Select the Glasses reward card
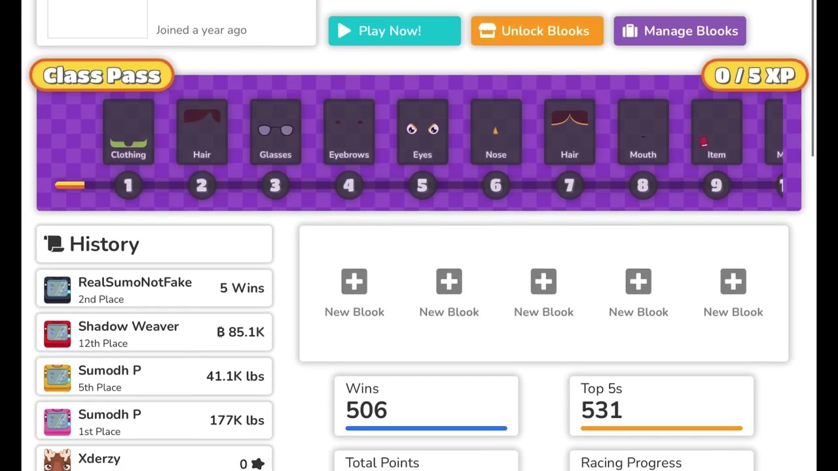The width and height of the screenshot is (838, 471). pyautogui.click(x=275, y=131)
